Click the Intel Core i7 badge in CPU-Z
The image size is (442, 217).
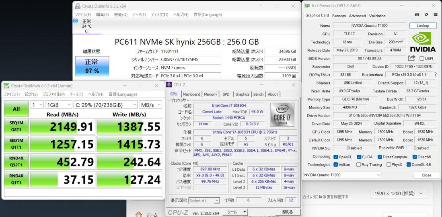[282, 115]
